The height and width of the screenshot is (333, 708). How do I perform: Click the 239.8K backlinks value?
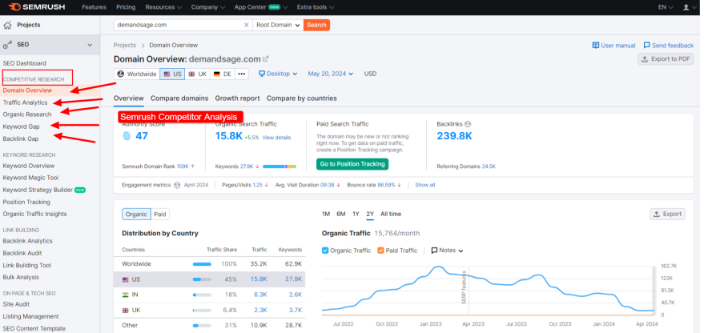pos(454,136)
